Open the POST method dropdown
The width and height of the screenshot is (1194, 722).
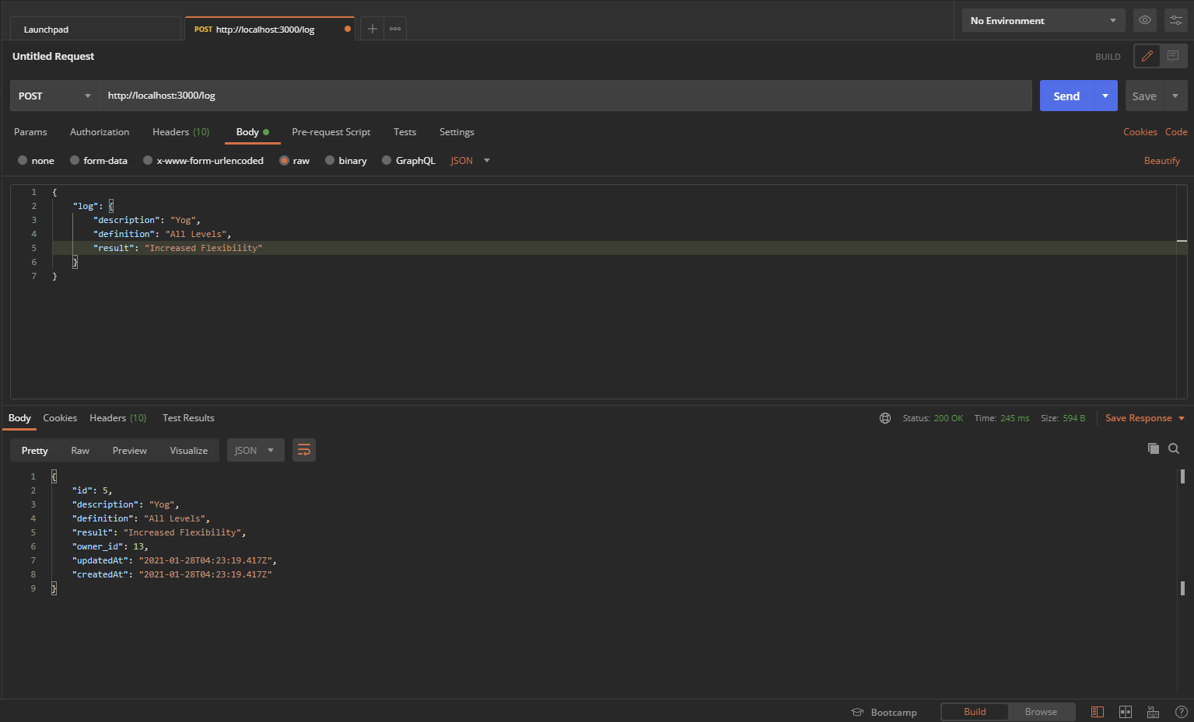[x=55, y=96]
